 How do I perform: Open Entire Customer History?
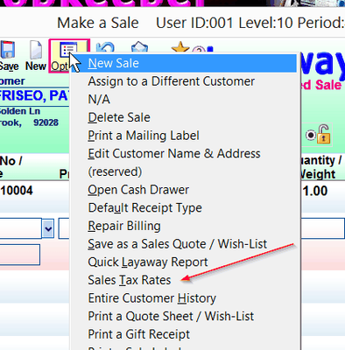pyautogui.click(x=183, y=298)
